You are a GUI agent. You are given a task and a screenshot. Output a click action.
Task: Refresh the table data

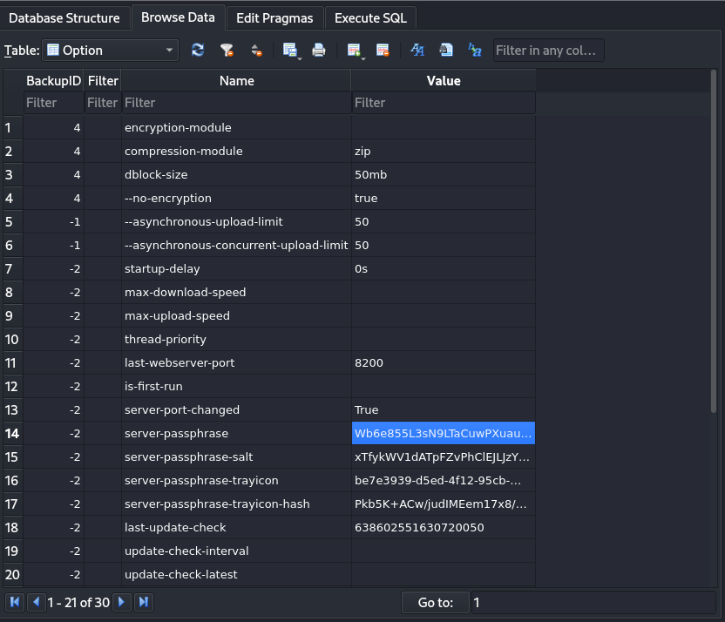pyautogui.click(x=198, y=51)
